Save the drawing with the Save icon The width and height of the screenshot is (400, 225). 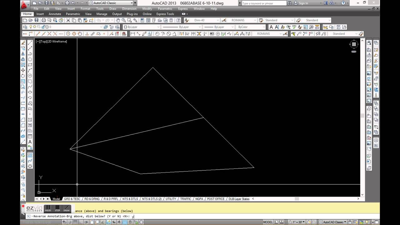pos(37,20)
